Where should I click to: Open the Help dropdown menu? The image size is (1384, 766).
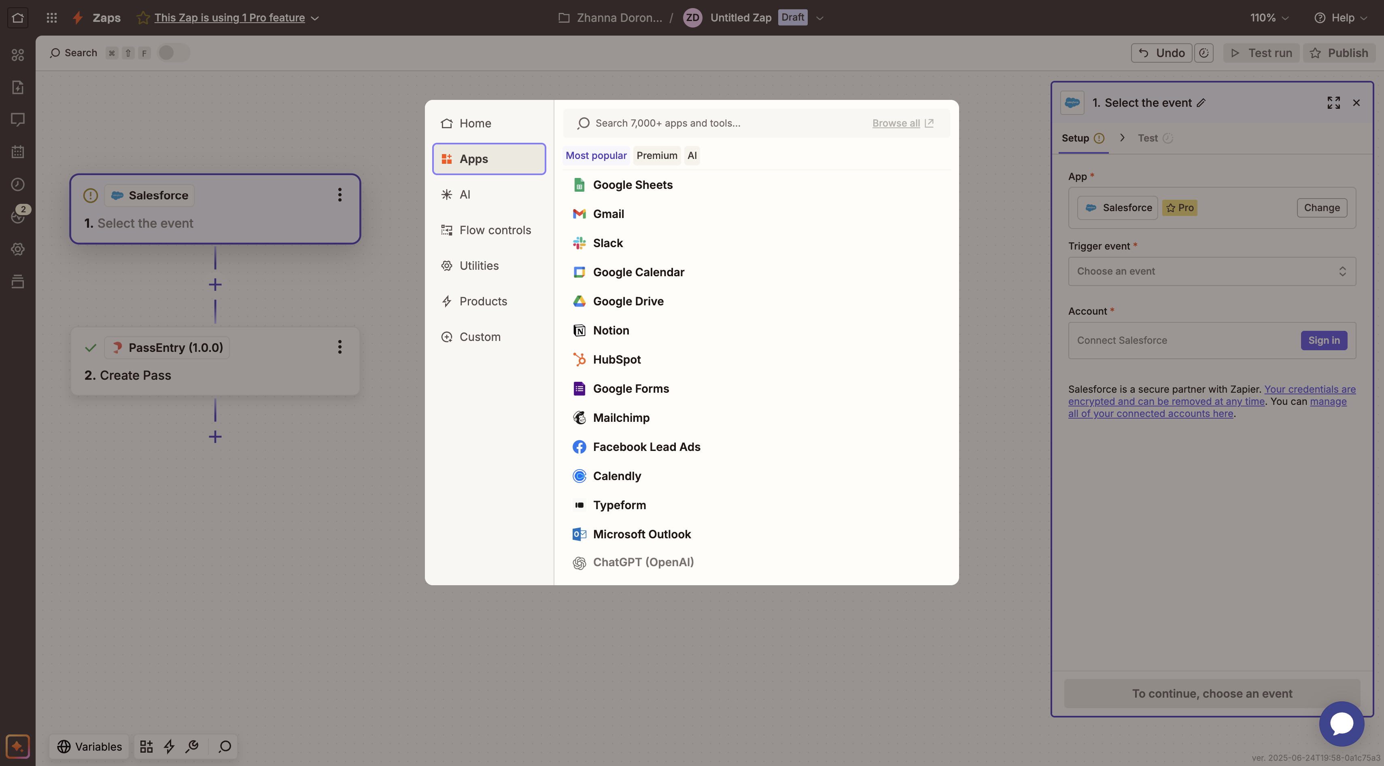pos(1340,18)
